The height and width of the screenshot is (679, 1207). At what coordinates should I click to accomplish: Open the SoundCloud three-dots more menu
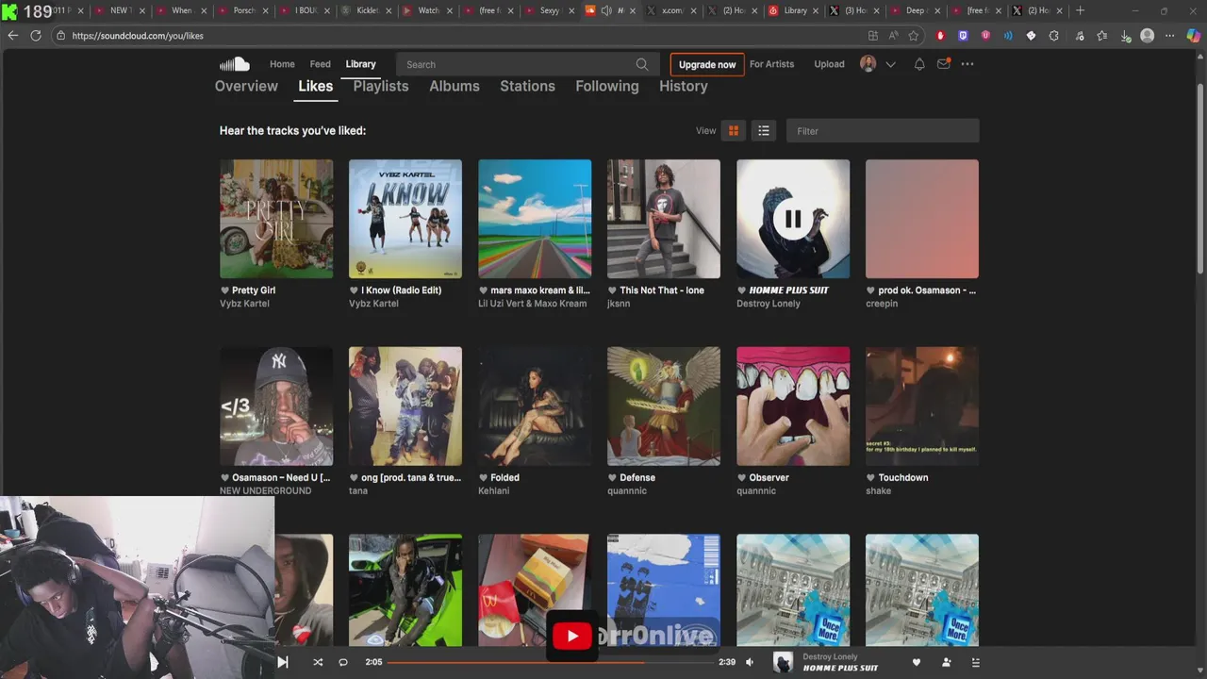tap(967, 64)
